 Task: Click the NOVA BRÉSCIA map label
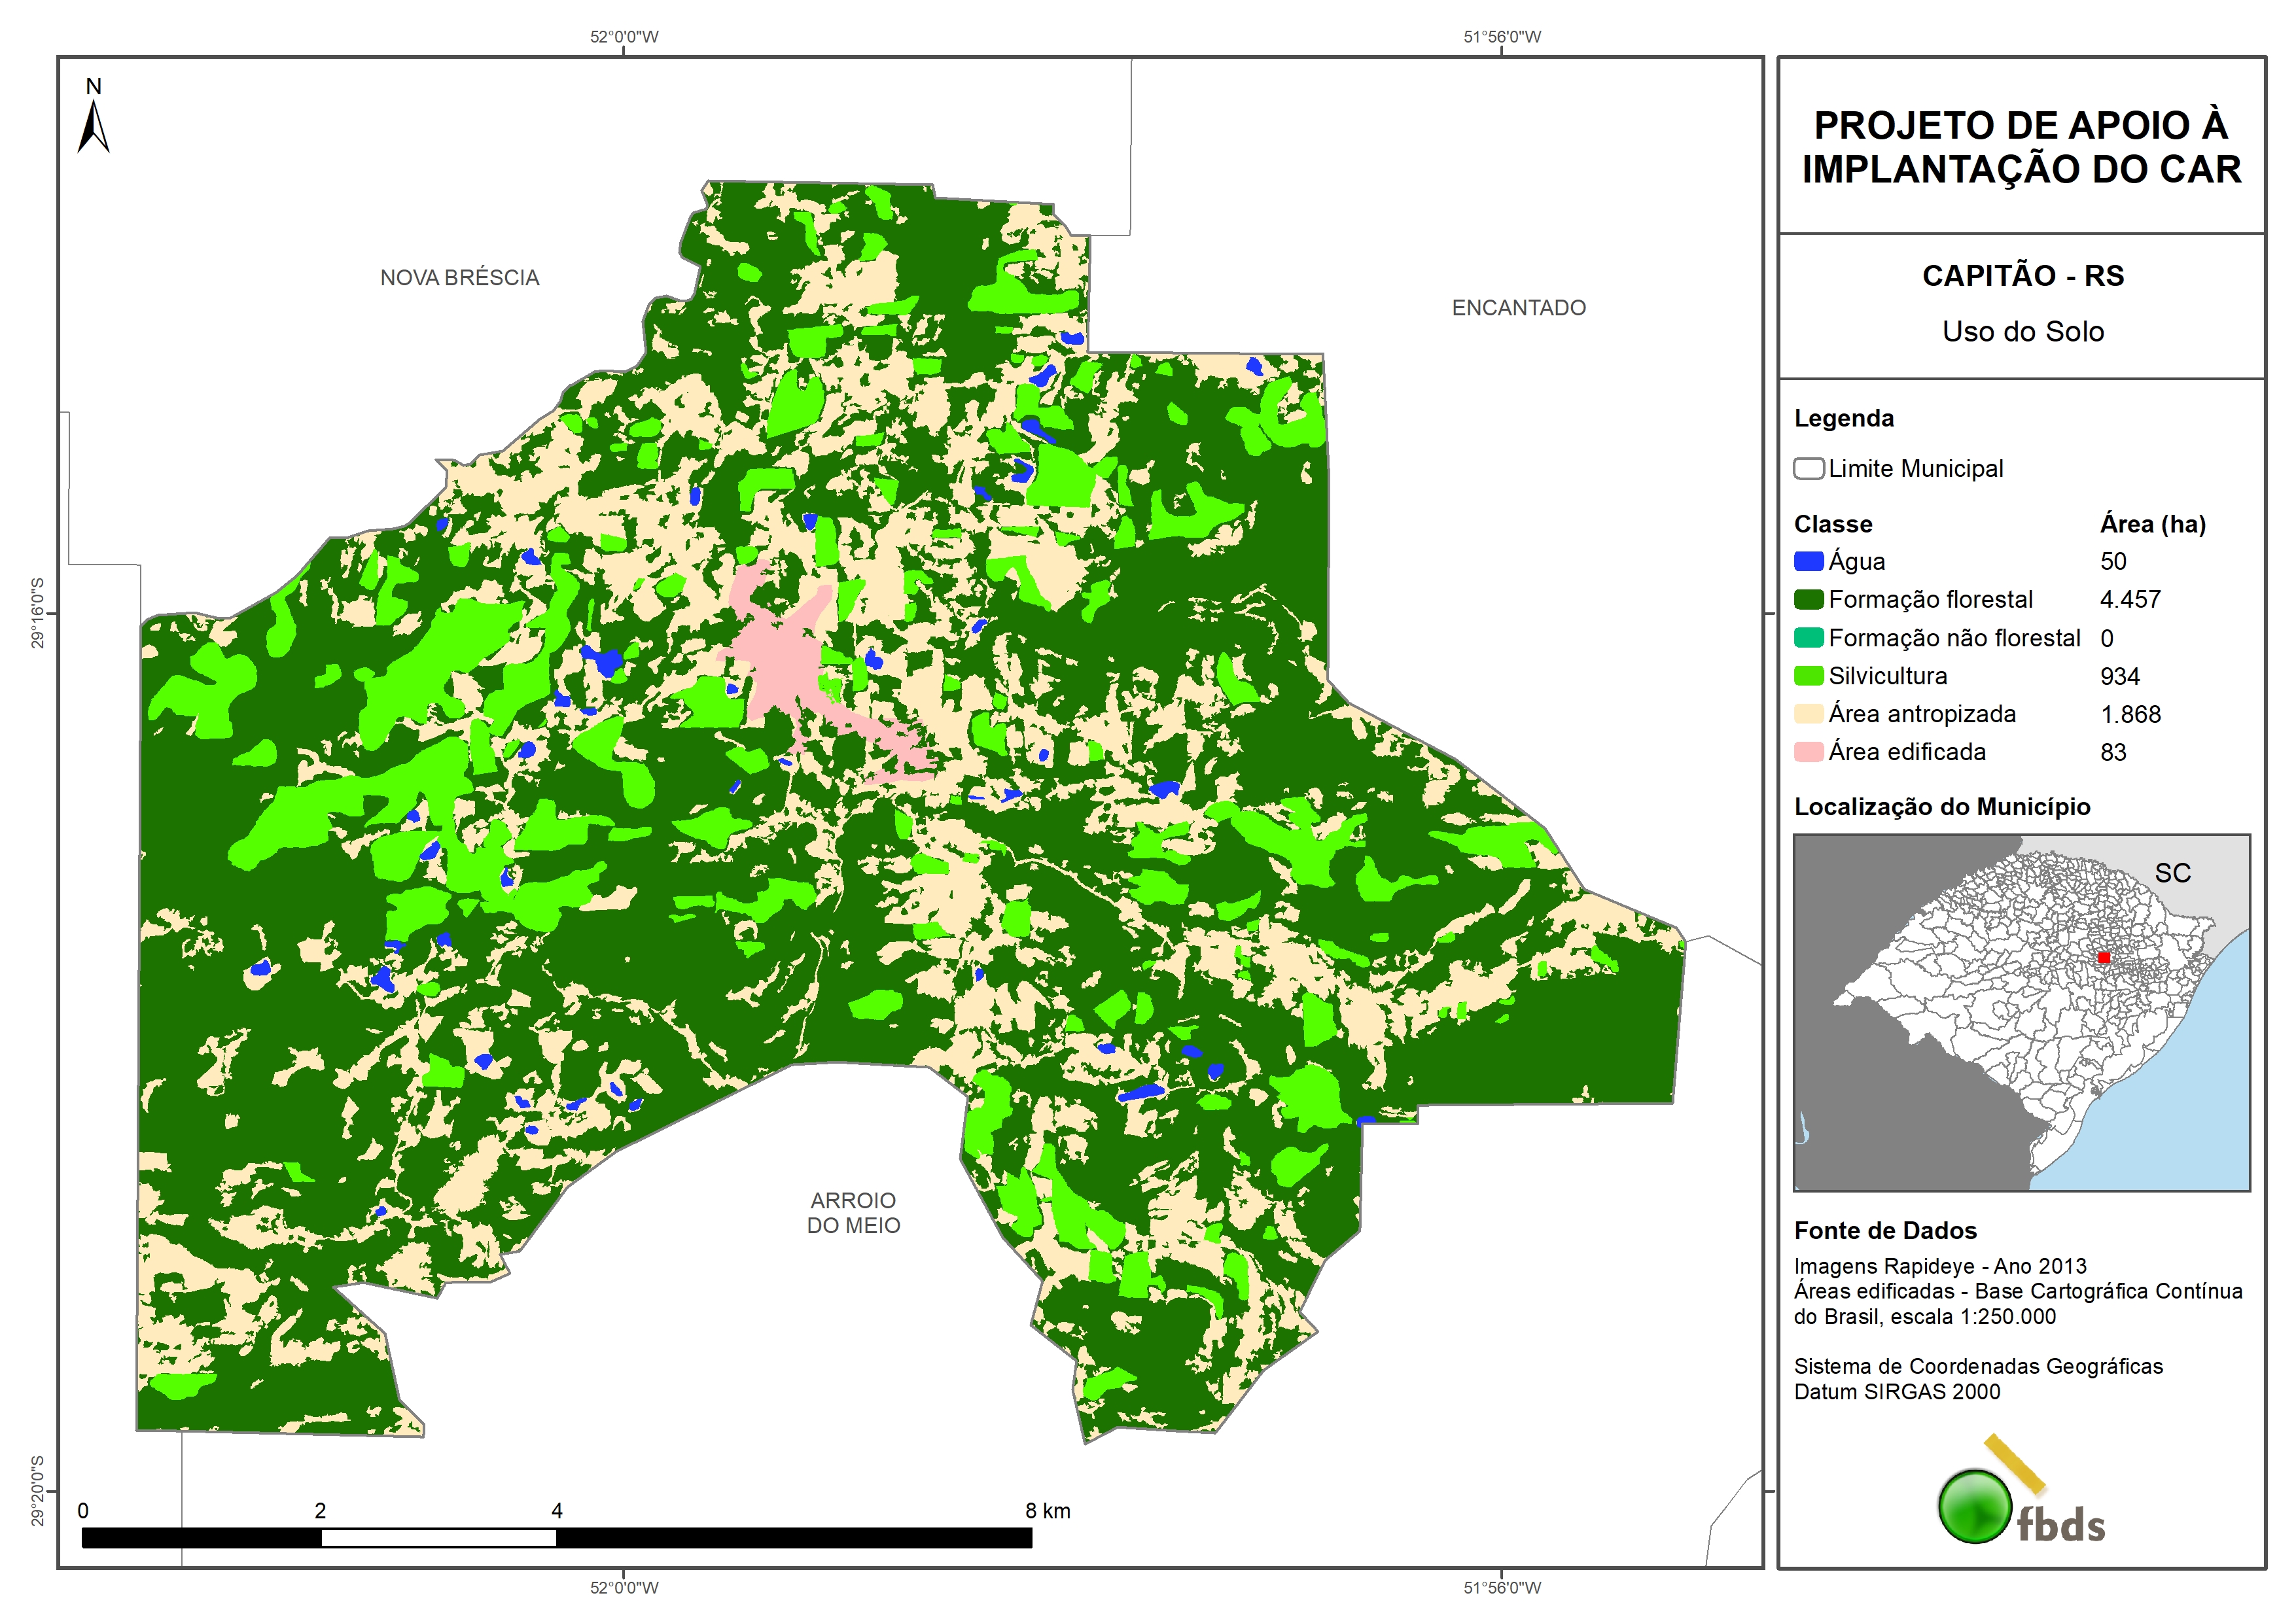tap(459, 278)
